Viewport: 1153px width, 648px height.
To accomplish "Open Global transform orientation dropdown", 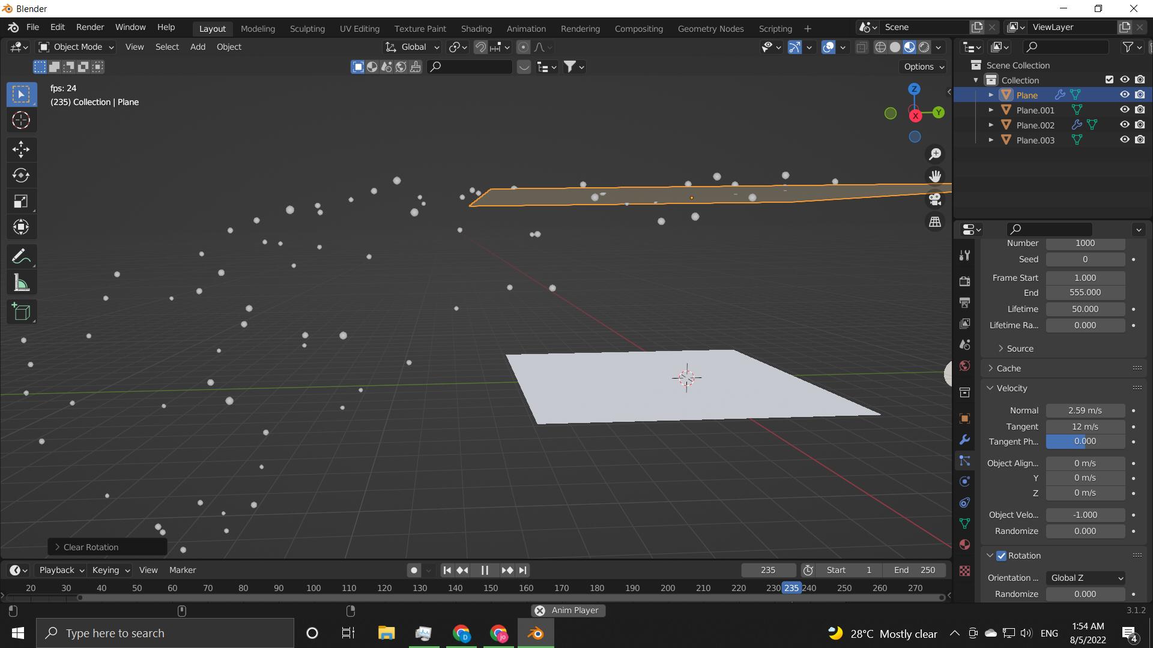I will pyautogui.click(x=413, y=47).
